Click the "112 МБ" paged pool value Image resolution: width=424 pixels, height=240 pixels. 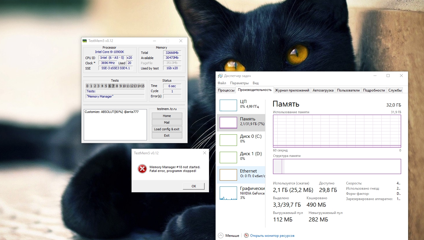(x=283, y=219)
